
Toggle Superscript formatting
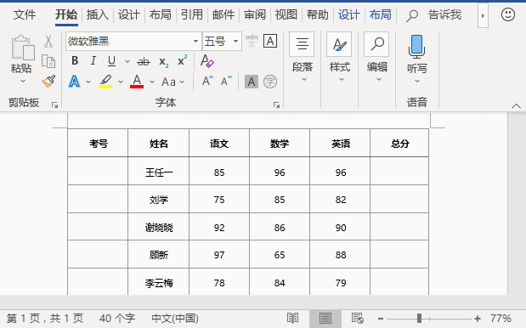click(x=182, y=60)
